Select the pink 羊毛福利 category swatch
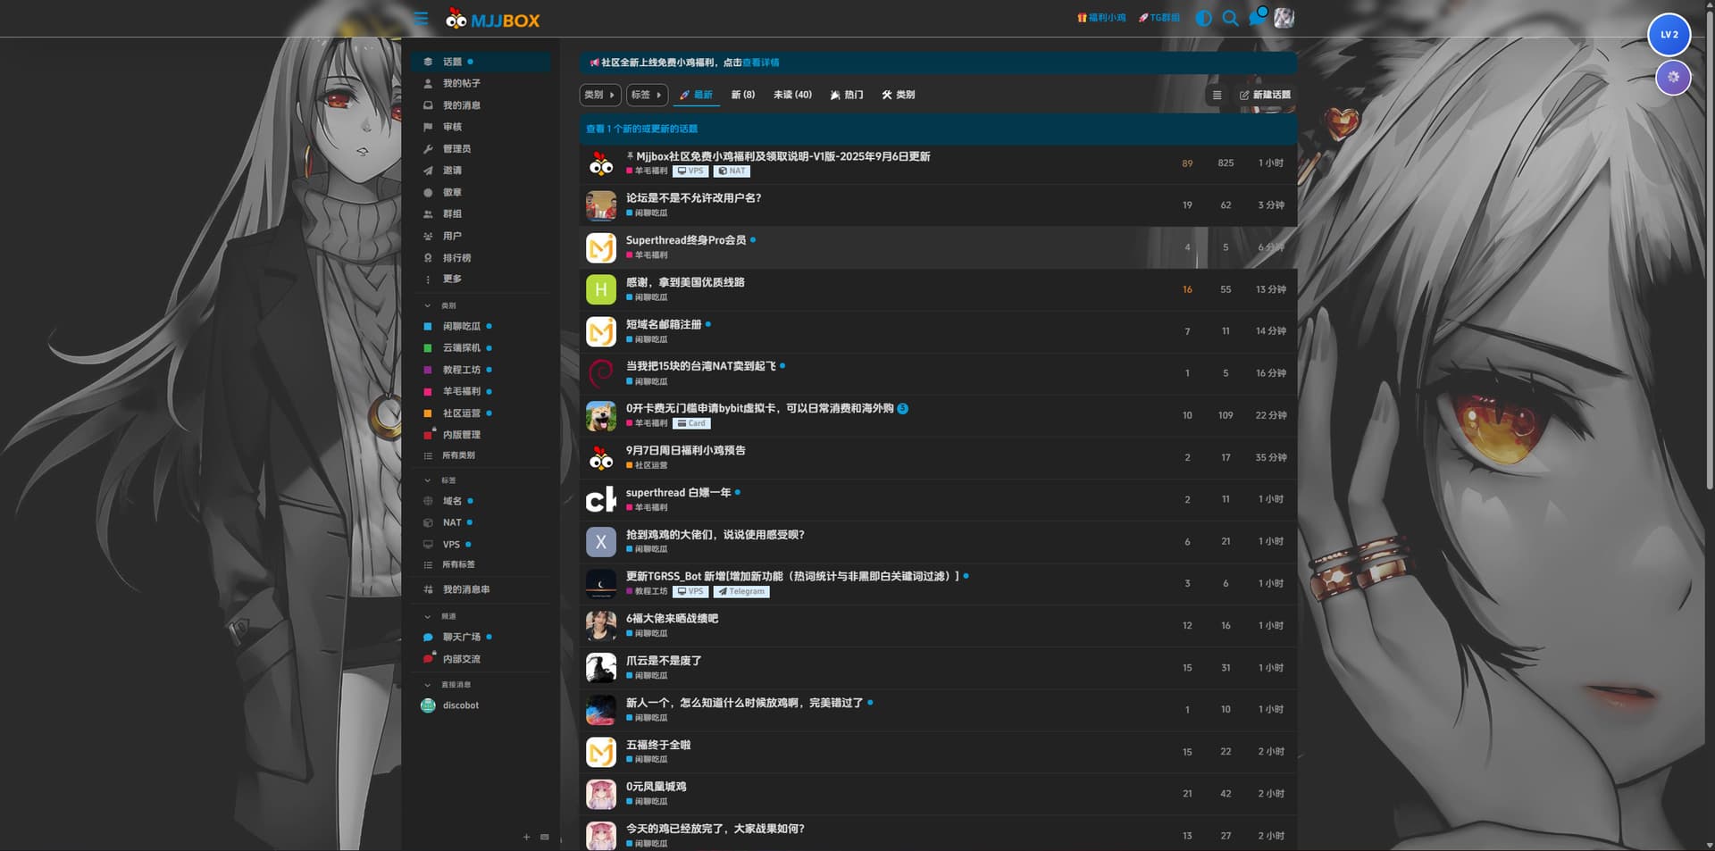Image resolution: width=1715 pixels, height=851 pixels. tap(428, 391)
